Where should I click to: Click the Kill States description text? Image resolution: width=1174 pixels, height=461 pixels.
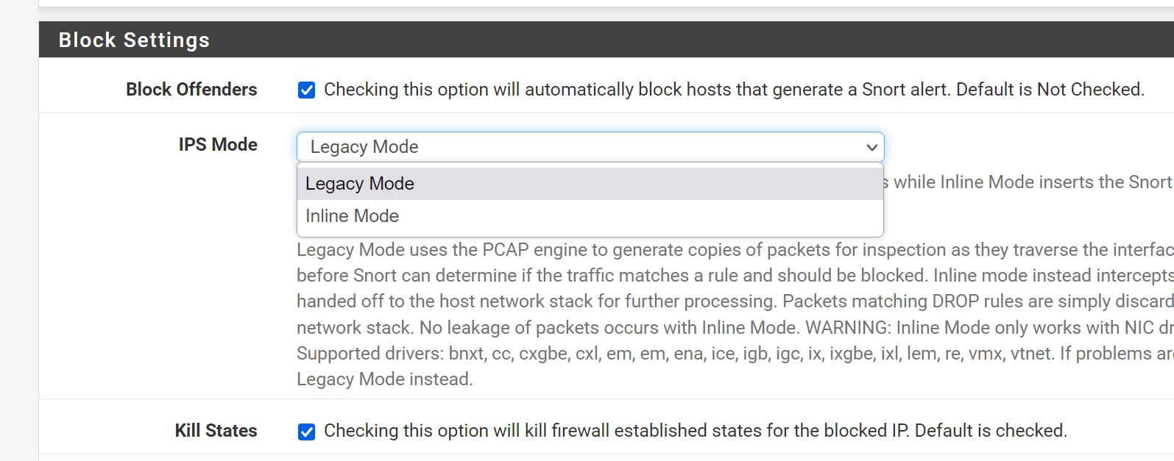pos(696,431)
